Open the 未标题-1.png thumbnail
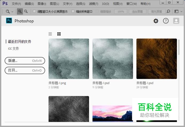 click(69, 59)
